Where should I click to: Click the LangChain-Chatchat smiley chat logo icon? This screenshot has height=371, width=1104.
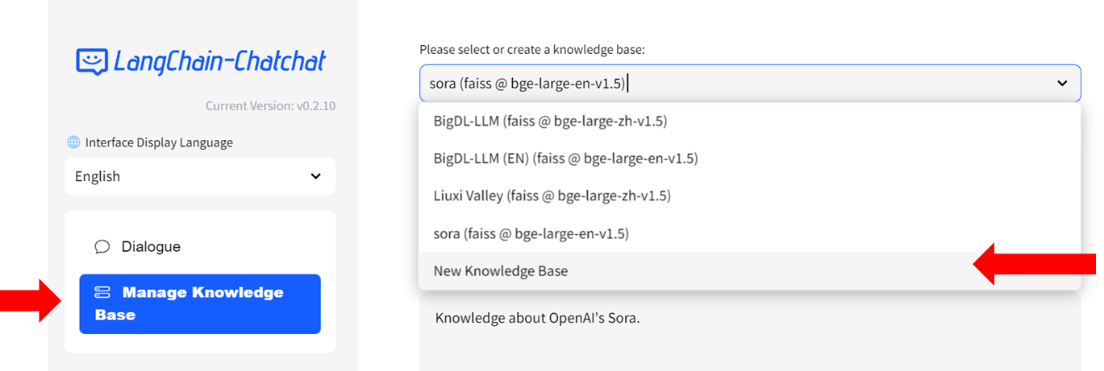(92, 61)
